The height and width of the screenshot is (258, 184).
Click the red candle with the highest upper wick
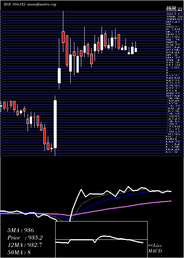coord(63,37)
